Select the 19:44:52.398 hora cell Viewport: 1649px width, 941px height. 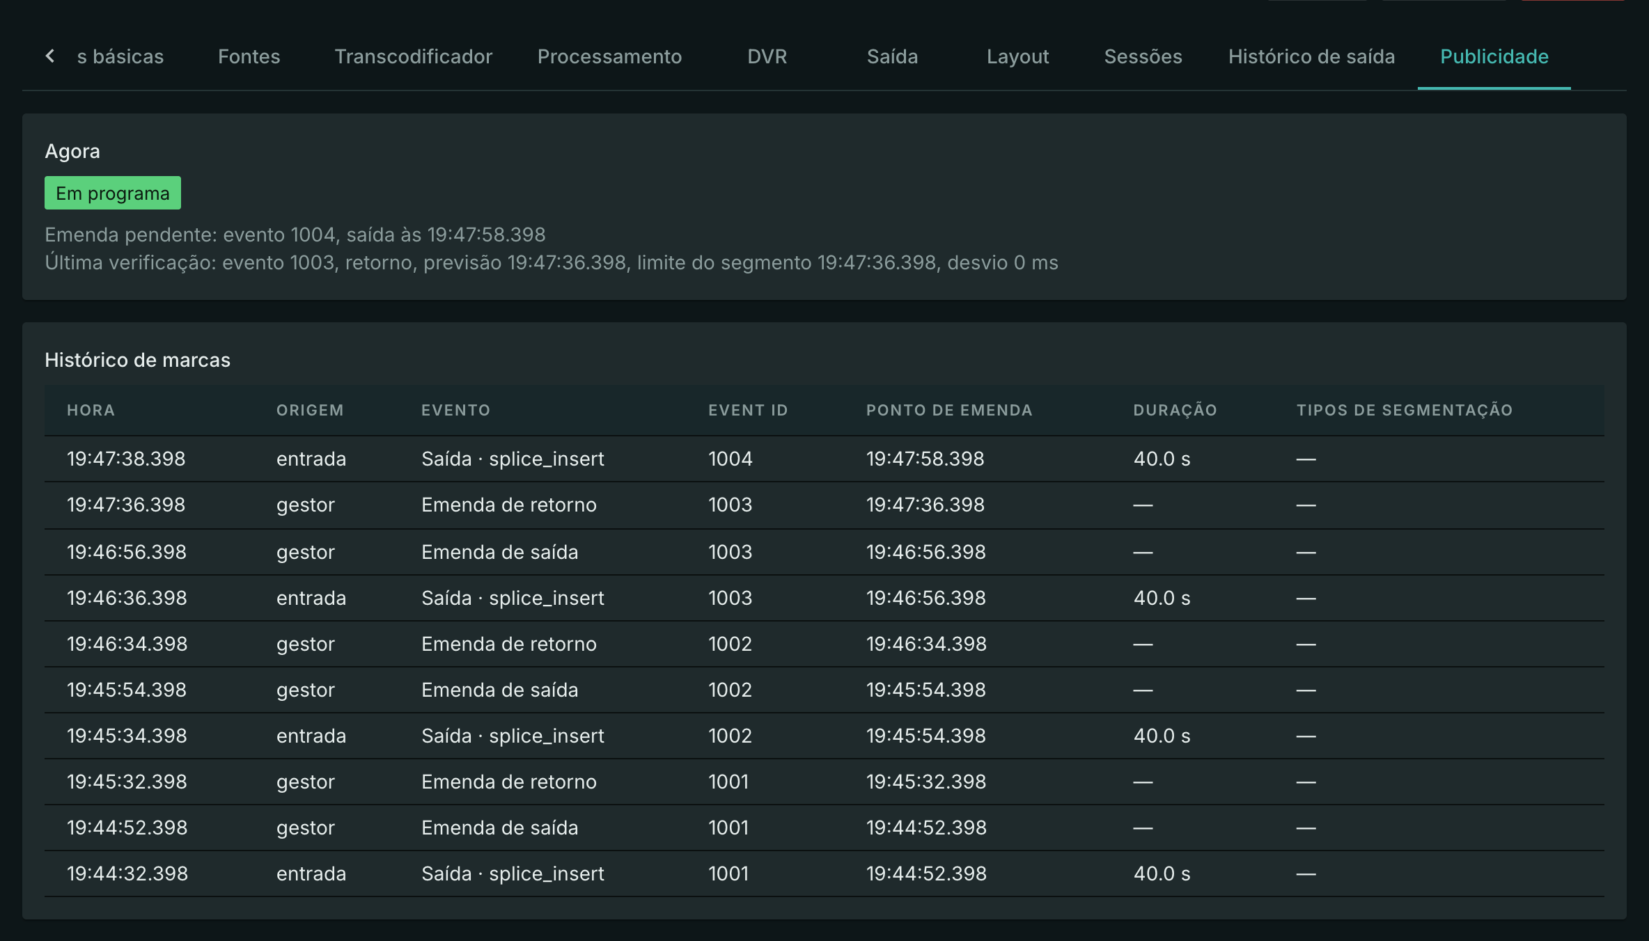[x=127, y=828]
